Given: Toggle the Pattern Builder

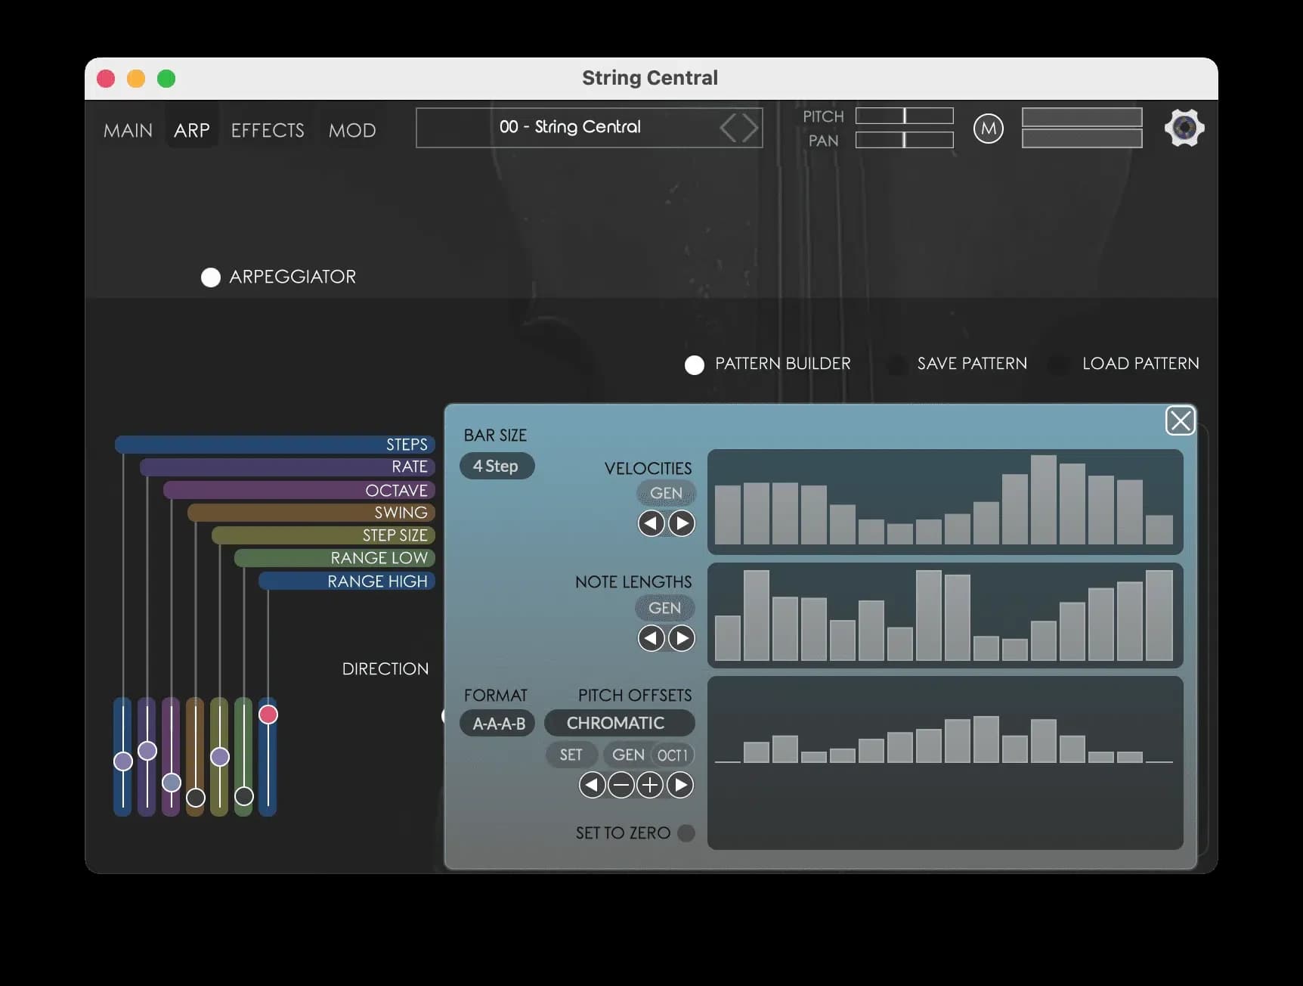Looking at the screenshot, I should pos(694,364).
